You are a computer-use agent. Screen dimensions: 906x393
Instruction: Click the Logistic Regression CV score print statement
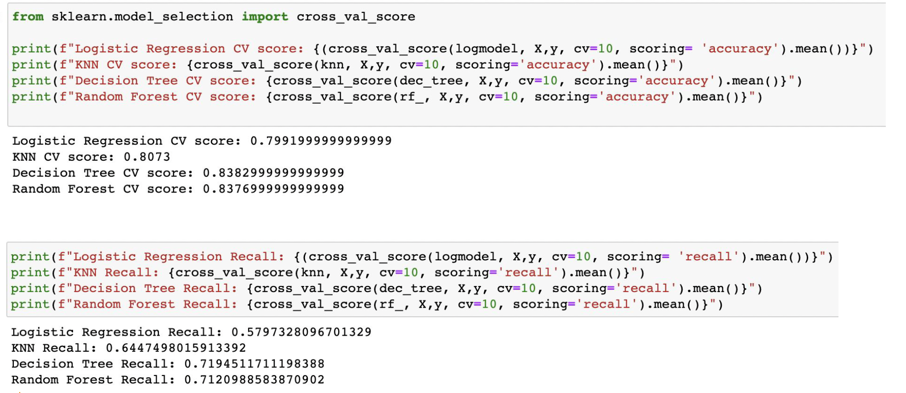442,49
